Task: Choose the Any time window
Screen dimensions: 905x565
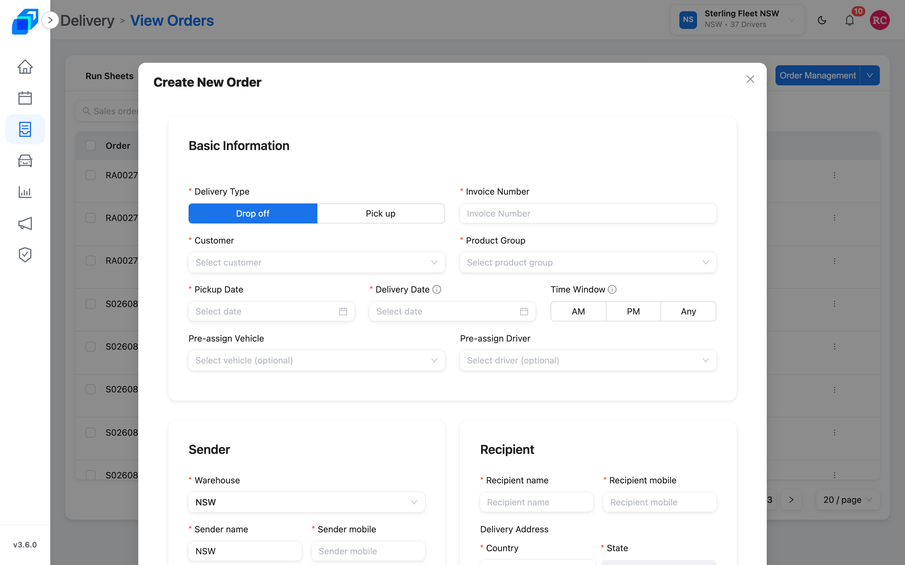Action: 688,311
